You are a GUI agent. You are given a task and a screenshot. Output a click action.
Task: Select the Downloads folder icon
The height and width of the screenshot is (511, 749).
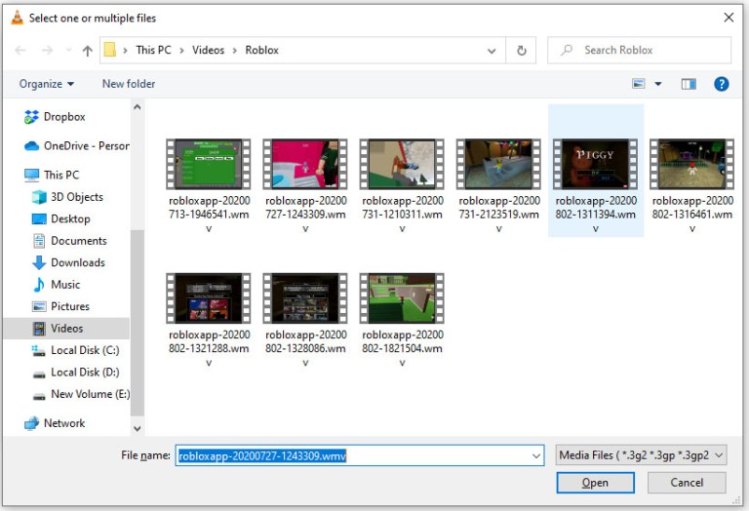pos(39,262)
